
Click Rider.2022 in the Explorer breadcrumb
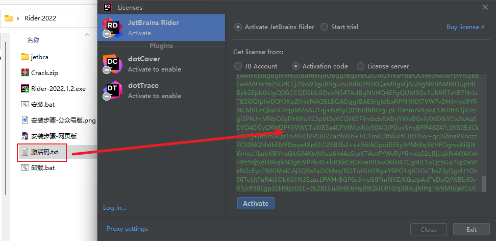[x=40, y=18]
